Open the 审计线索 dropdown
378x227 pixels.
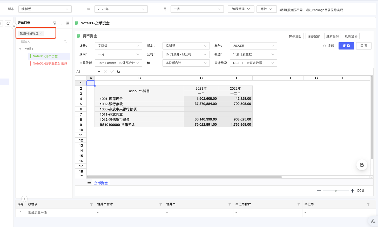point(253,63)
